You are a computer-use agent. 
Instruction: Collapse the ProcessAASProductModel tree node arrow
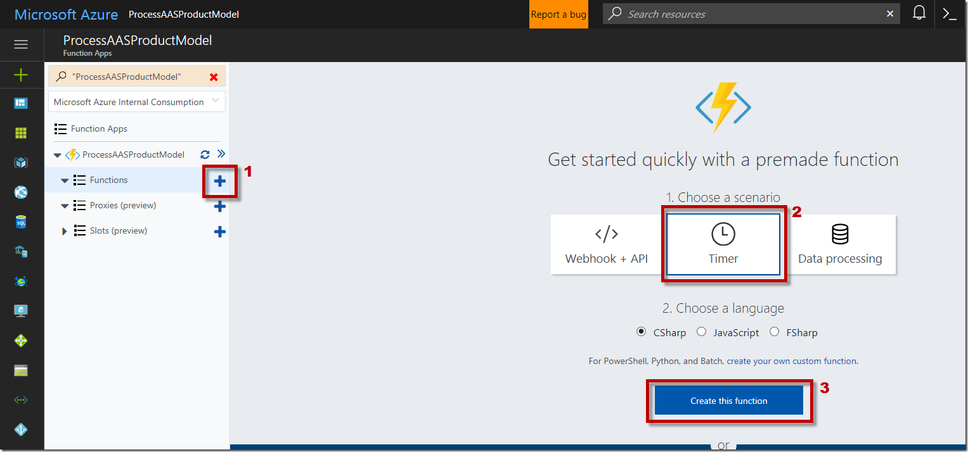tap(58, 155)
